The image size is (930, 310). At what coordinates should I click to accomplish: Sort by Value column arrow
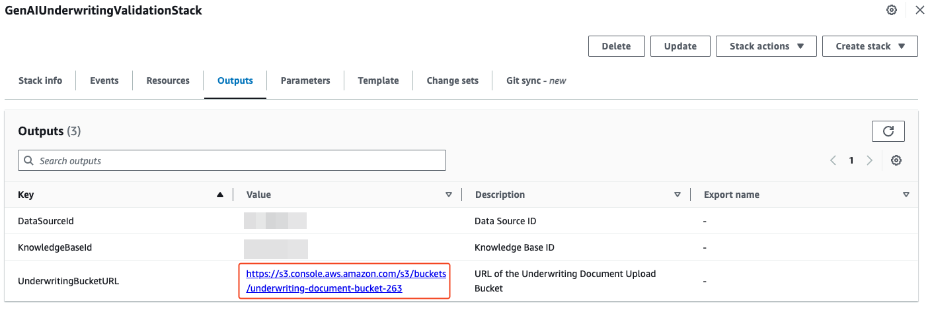449,195
